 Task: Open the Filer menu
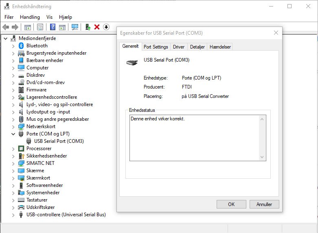(x=9, y=17)
